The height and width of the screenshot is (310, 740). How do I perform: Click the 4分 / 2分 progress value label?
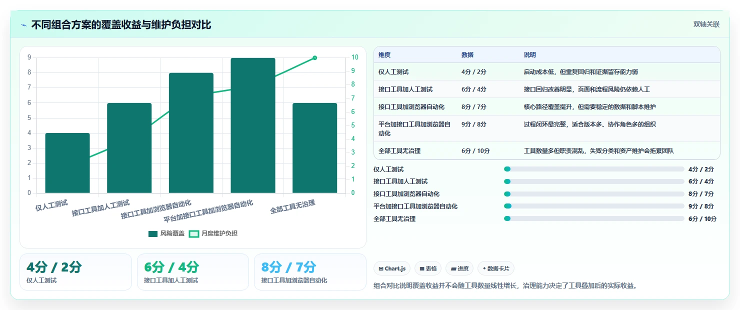coord(701,169)
